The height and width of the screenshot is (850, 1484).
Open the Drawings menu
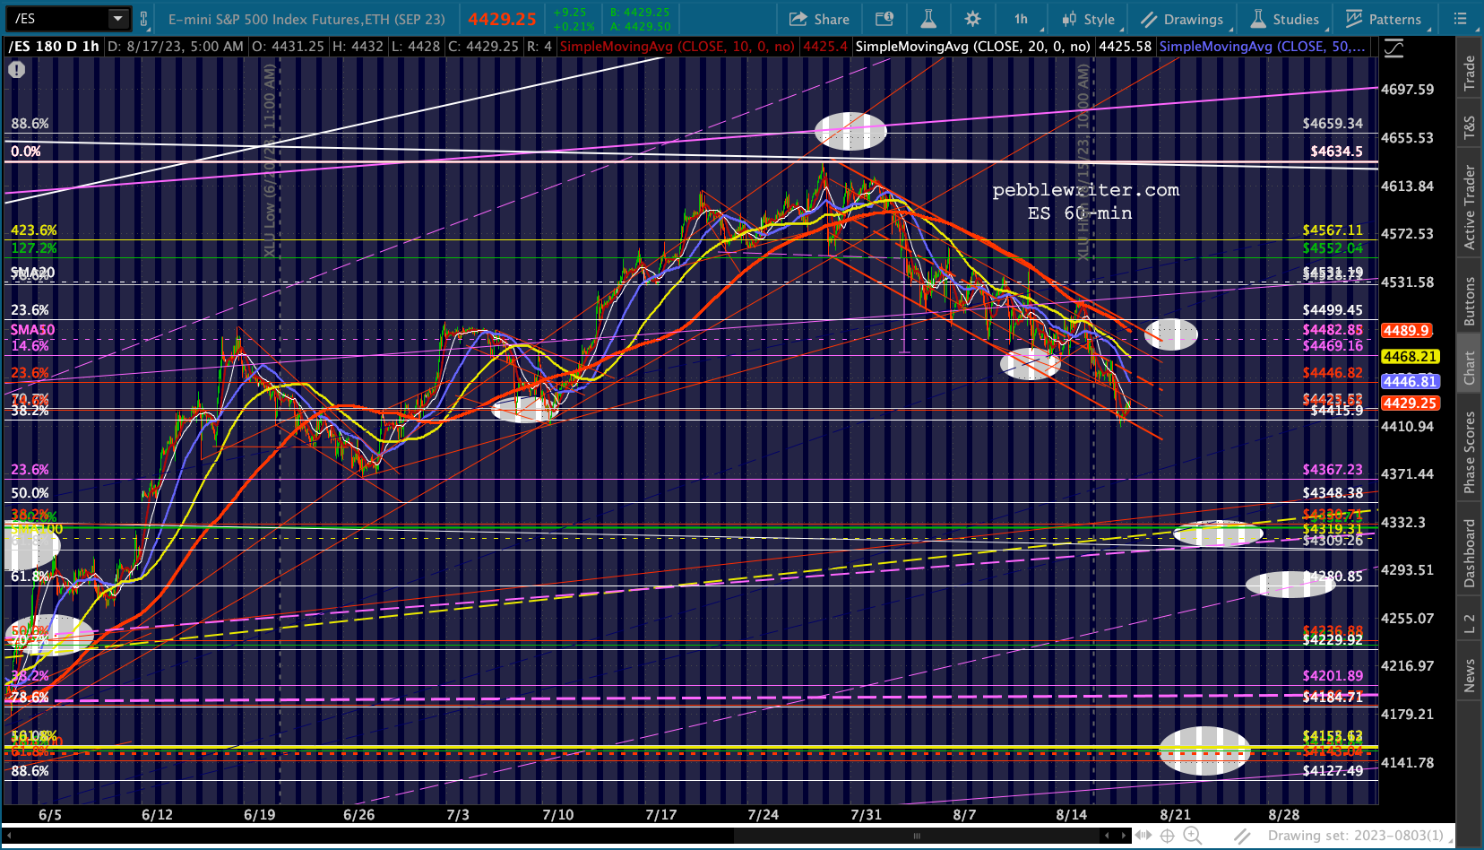tap(1182, 19)
